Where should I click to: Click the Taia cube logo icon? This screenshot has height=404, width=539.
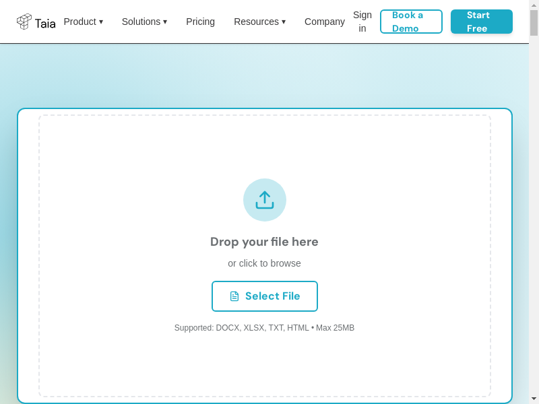click(24, 22)
